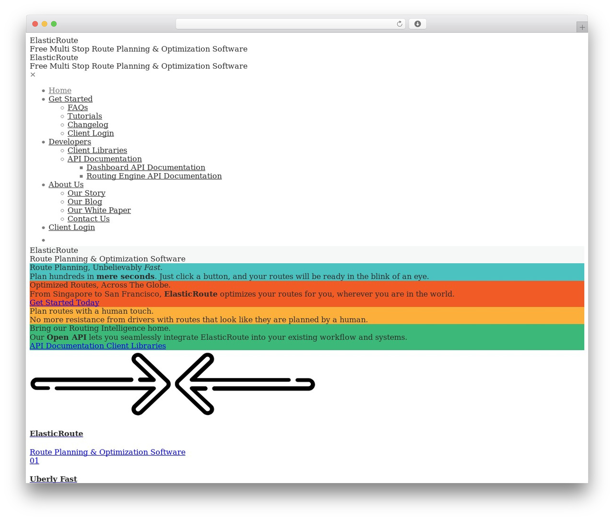Click the X close menu icon

click(33, 75)
